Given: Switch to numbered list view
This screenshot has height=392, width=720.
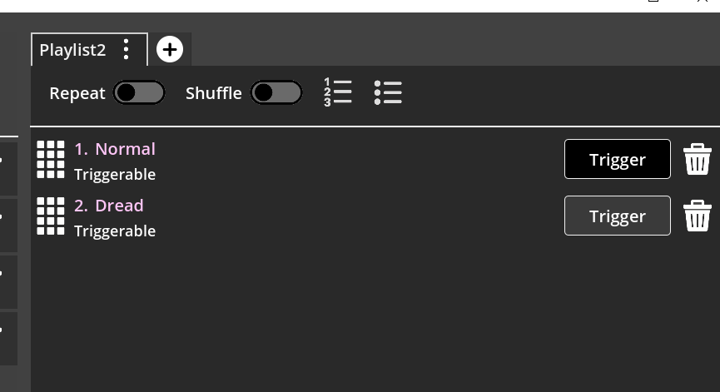Looking at the screenshot, I should coord(338,92).
